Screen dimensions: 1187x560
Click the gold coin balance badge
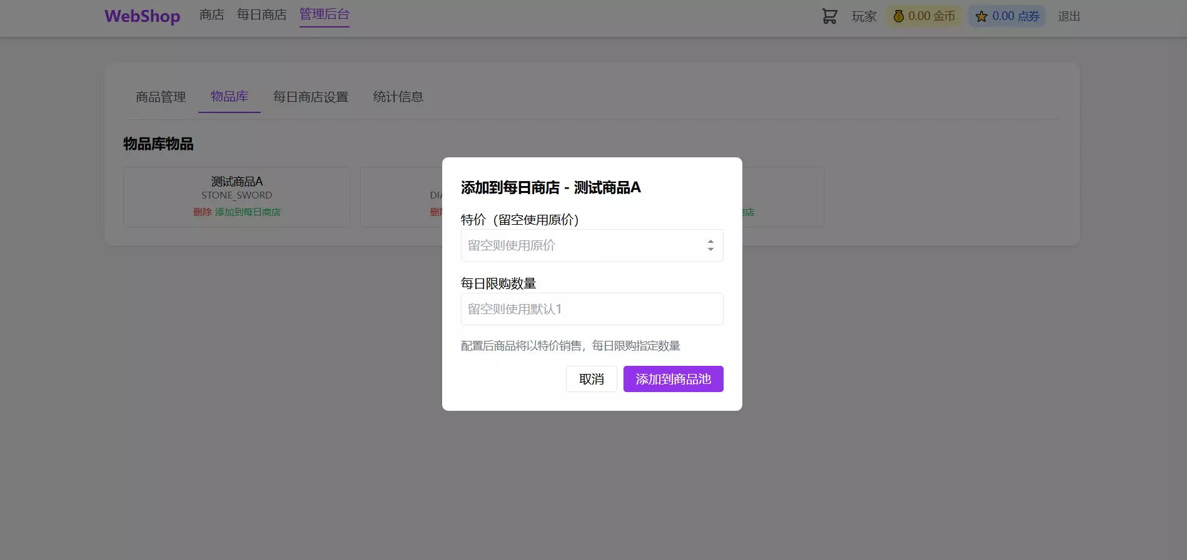924,16
